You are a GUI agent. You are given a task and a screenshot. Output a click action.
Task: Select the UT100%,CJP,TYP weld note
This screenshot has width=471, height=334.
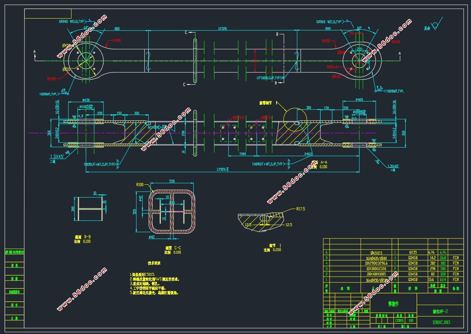268,78
